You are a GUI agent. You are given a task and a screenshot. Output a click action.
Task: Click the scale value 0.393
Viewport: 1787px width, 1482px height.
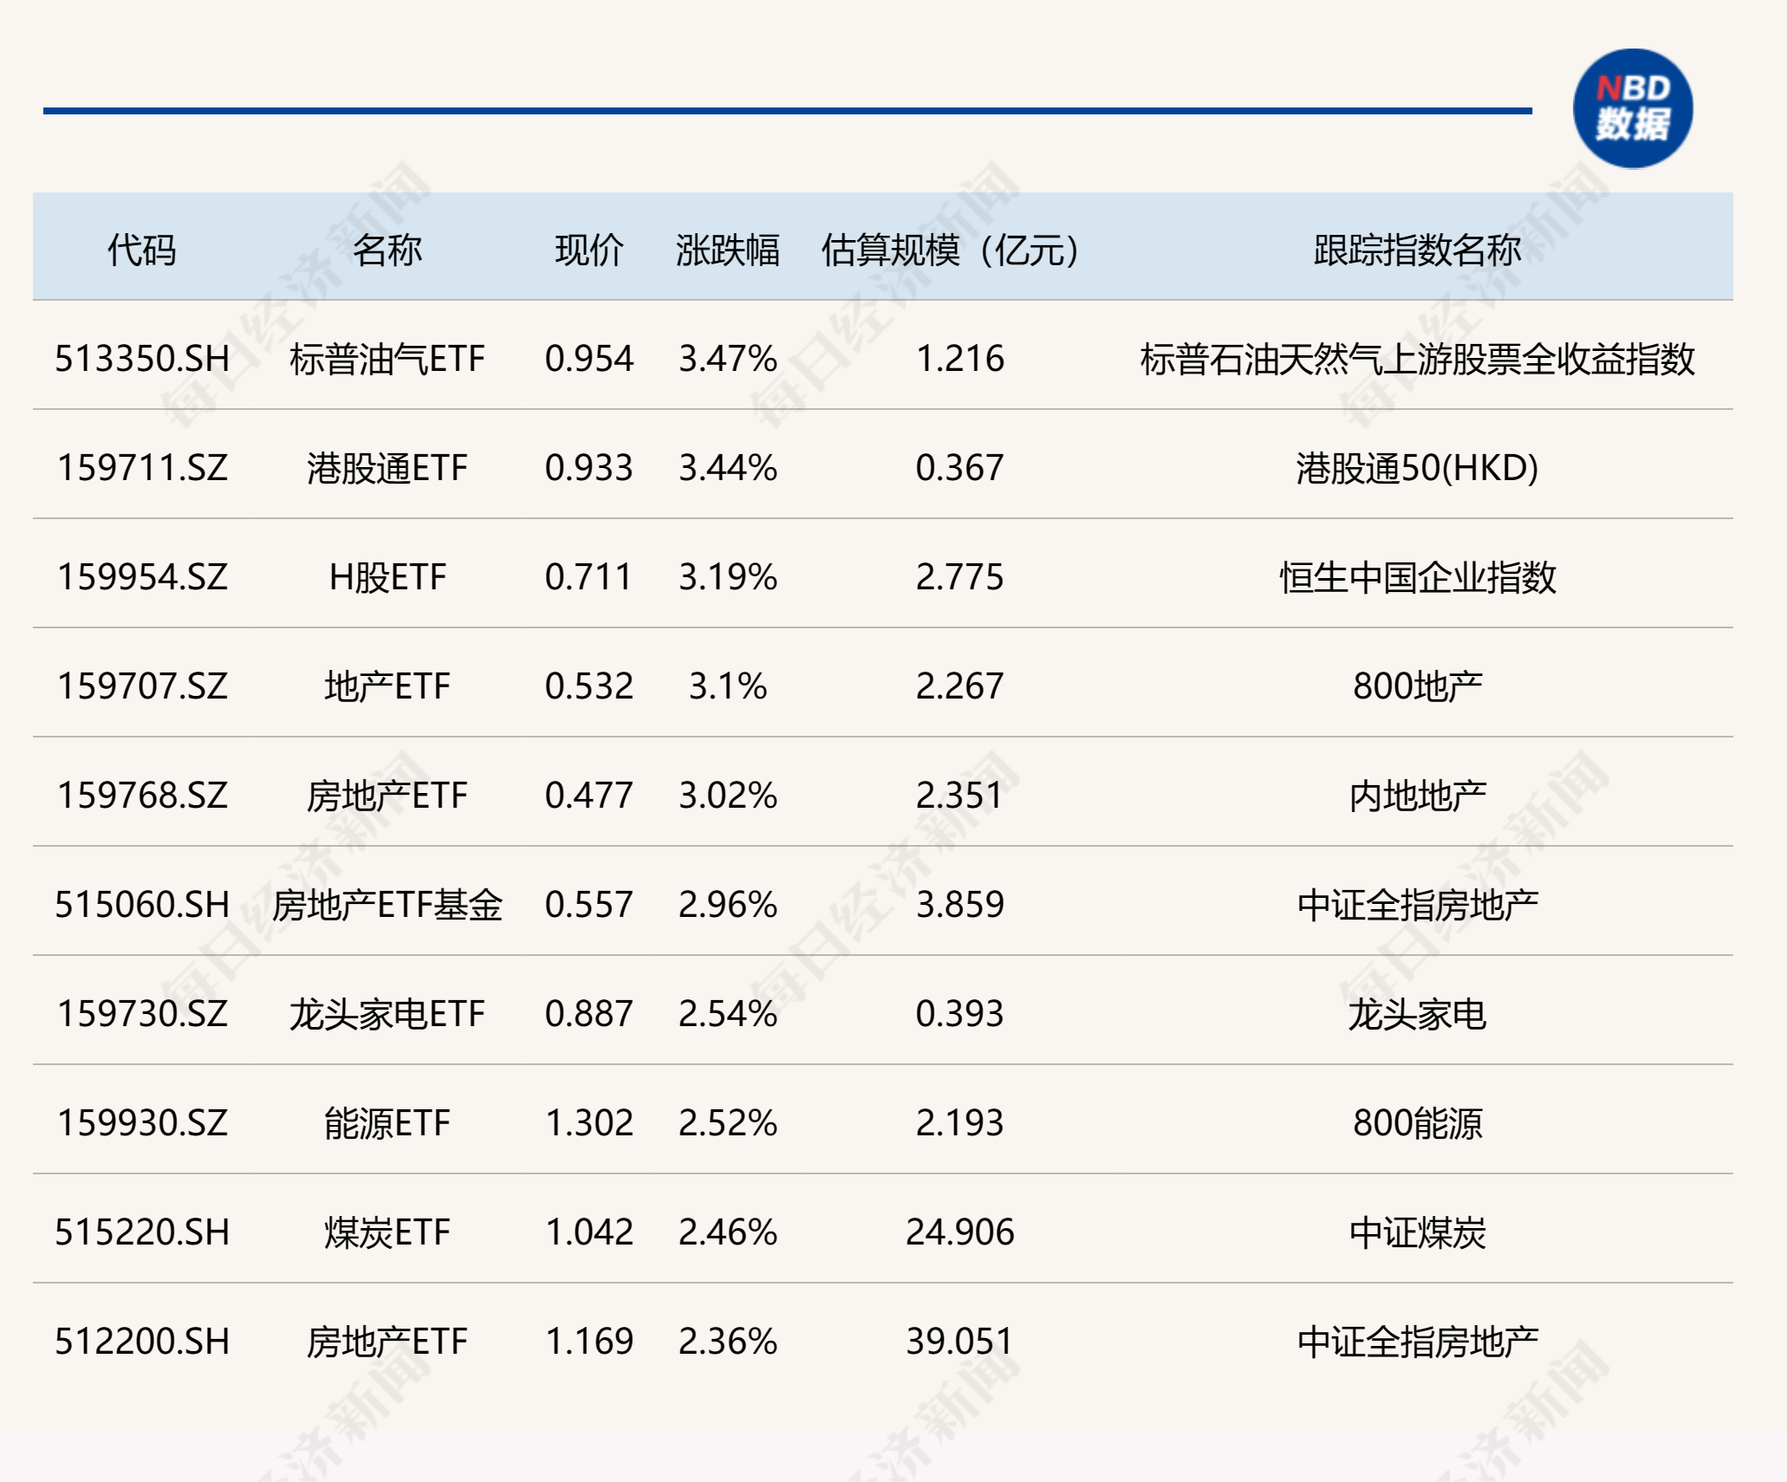[959, 1014]
